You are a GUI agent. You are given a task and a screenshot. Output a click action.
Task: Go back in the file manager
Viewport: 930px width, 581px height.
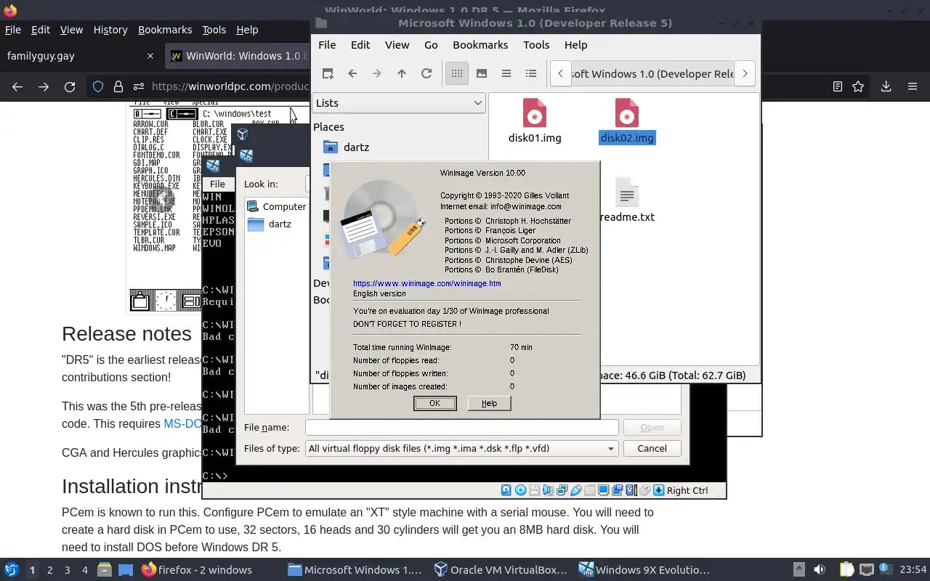352,73
